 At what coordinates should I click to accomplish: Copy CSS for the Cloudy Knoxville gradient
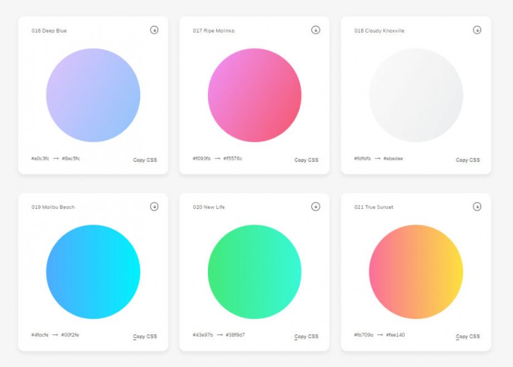(469, 159)
